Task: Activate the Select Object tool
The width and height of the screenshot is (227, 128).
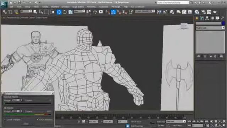Action: click(35, 12)
